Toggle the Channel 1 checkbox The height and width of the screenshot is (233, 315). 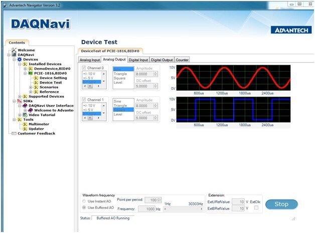point(84,100)
